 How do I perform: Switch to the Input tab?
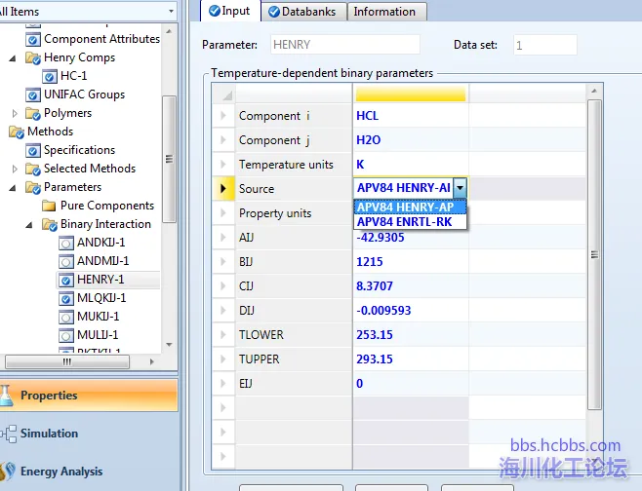point(230,11)
